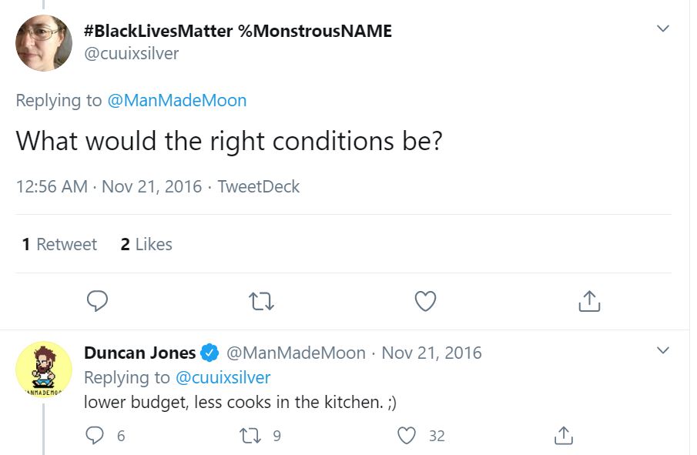
Task: Open the 12:56 AM Nov 21, 2016 timestamp
Action: pyautogui.click(x=109, y=187)
